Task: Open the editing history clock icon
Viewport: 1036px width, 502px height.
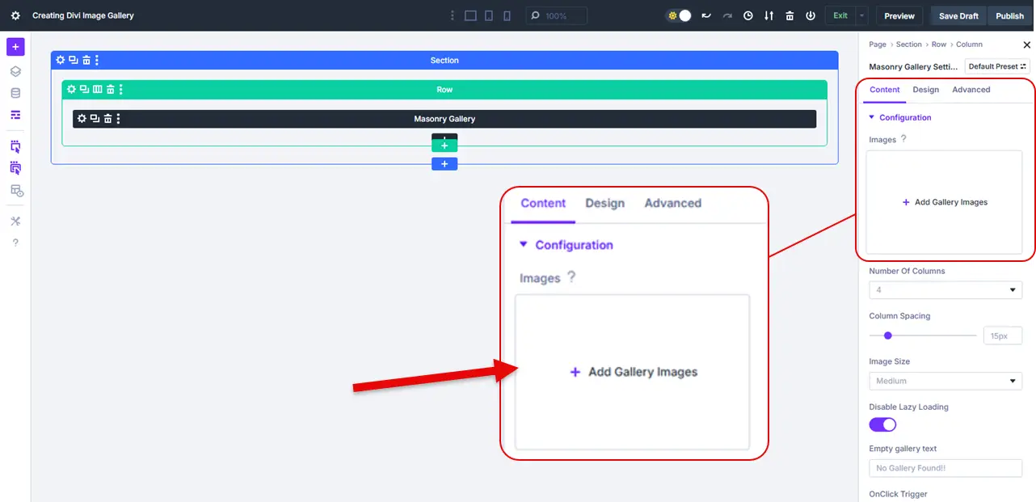Action: 748,15
